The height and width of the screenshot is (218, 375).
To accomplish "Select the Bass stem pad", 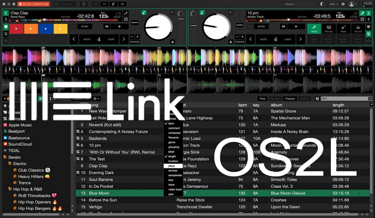I will coord(344,29).
